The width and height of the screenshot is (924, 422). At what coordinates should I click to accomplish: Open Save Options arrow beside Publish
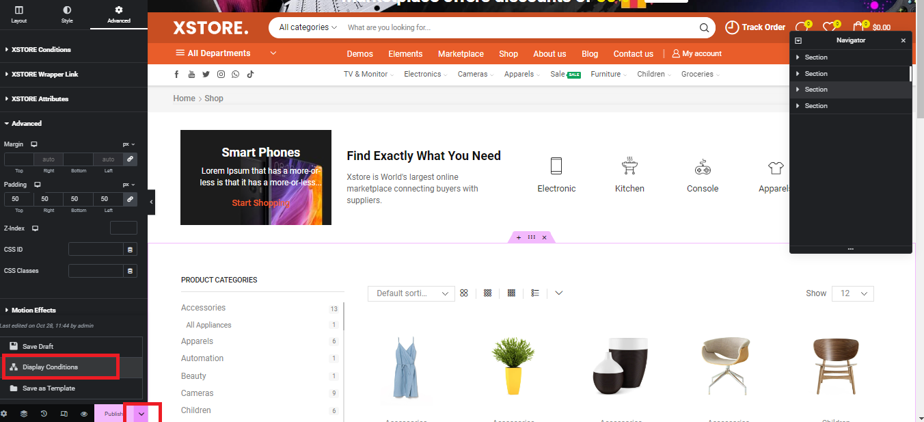point(141,414)
